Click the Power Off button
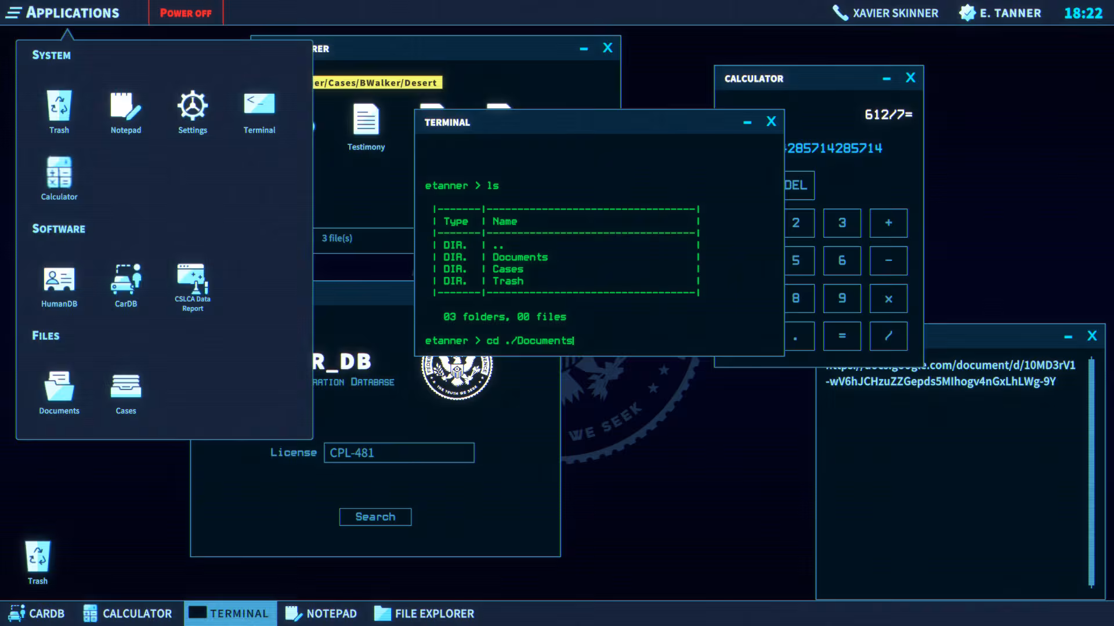This screenshot has height=626, width=1114. [186, 13]
